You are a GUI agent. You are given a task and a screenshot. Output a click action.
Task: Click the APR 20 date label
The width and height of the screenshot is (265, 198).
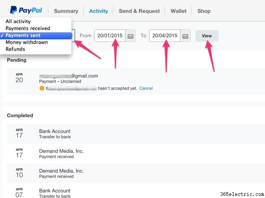(x=19, y=78)
